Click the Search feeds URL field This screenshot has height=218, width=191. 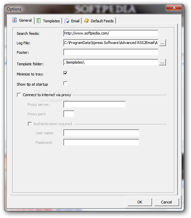pyautogui.click(x=111, y=33)
